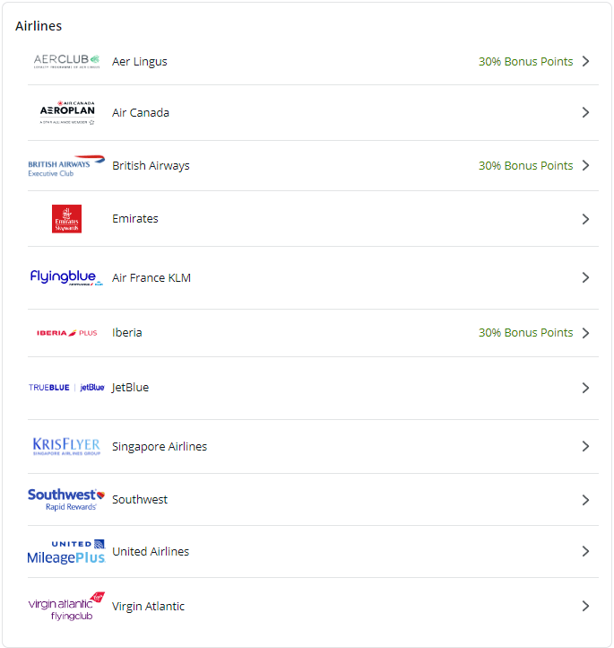The image size is (614, 648).
Task: Click the JetBlue row chevron arrow
Action: click(x=585, y=388)
